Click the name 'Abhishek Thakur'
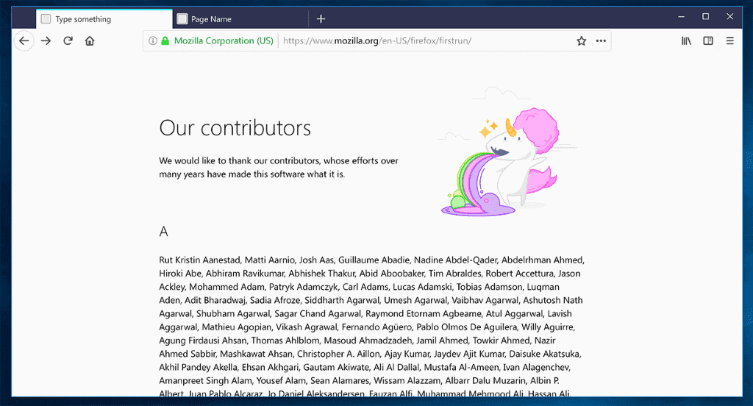This screenshot has height=406, width=753. click(x=322, y=274)
